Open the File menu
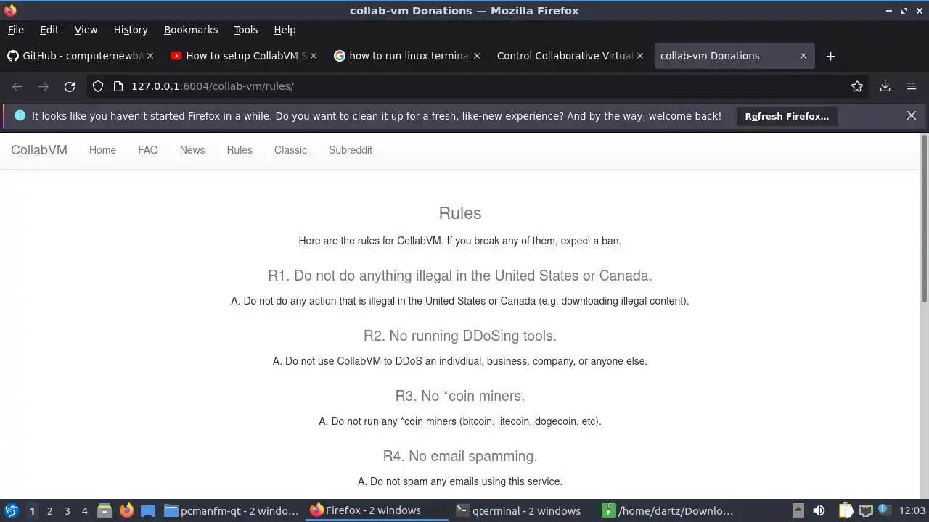Viewport: 929px width, 522px height. (x=16, y=30)
